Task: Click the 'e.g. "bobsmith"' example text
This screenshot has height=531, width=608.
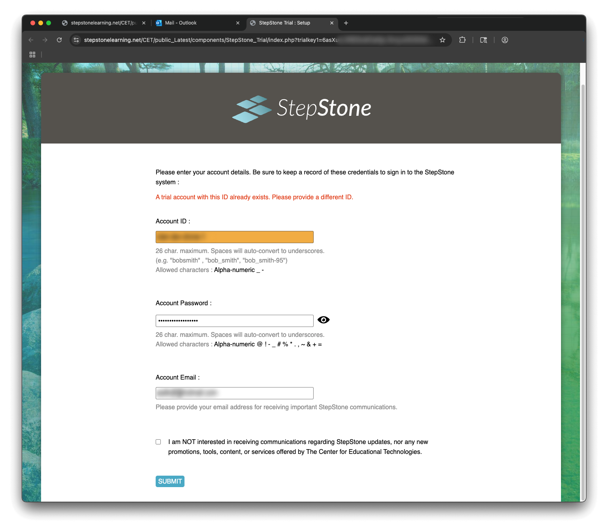Action: coord(222,260)
